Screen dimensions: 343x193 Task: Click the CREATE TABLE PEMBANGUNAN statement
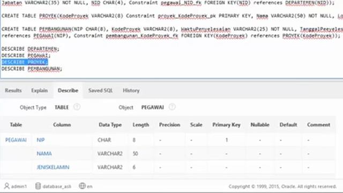click(x=172, y=32)
